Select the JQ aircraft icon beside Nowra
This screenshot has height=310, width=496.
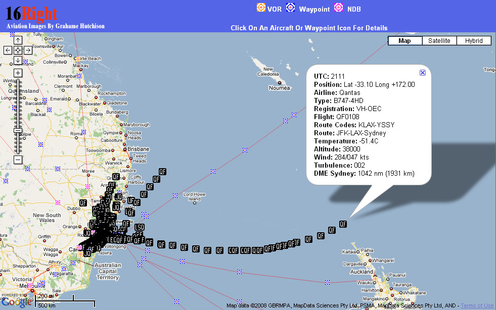(x=87, y=253)
